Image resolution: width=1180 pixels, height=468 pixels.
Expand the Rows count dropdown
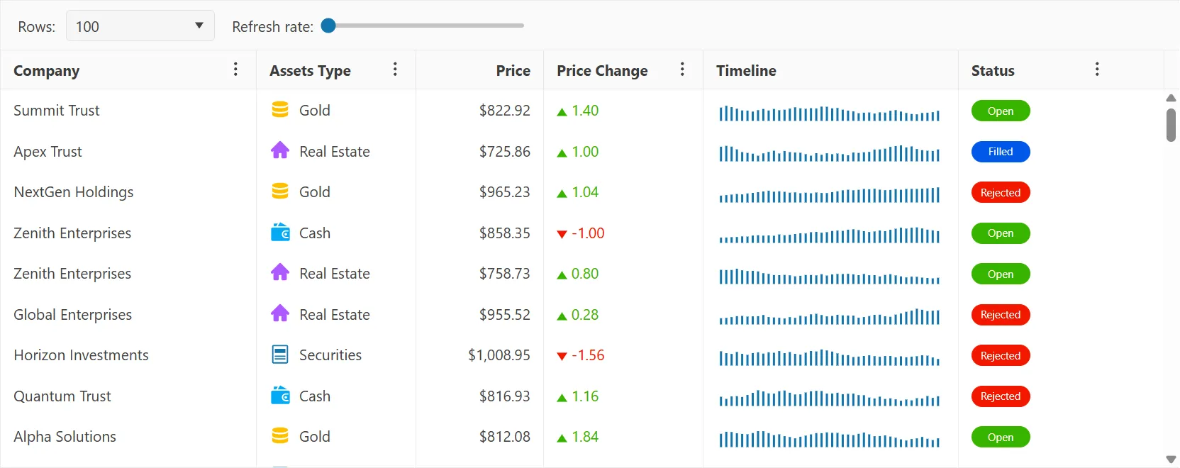point(140,26)
